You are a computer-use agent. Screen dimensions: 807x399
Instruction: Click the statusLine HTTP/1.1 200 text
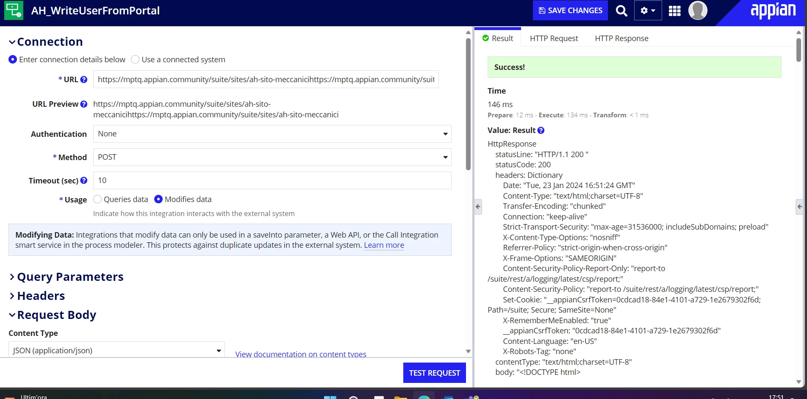[542, 155]
